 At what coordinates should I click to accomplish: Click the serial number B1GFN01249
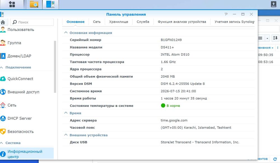(x=171, y=40)
